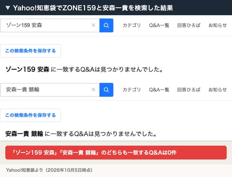Click heading text Yahoo!知恵袋でZONE159と安森一貴を検索した結果
The image size is (232, 177).
(x=93, y=8)
